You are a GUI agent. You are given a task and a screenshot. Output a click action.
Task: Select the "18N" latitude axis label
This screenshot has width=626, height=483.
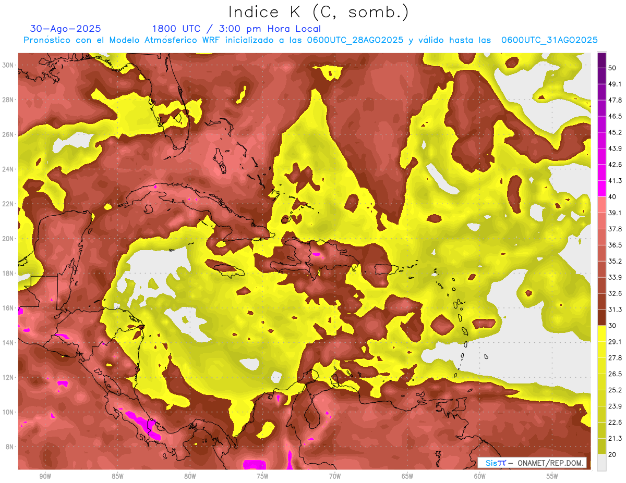[8, 274]
